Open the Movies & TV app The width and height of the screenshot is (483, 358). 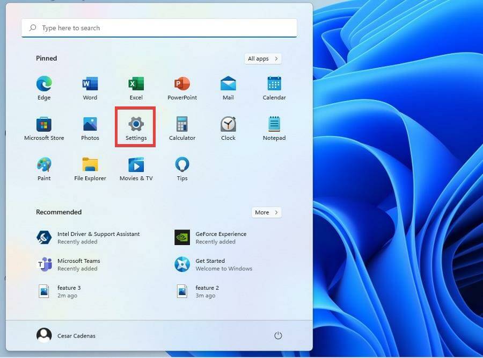click(x=136, y=166)
